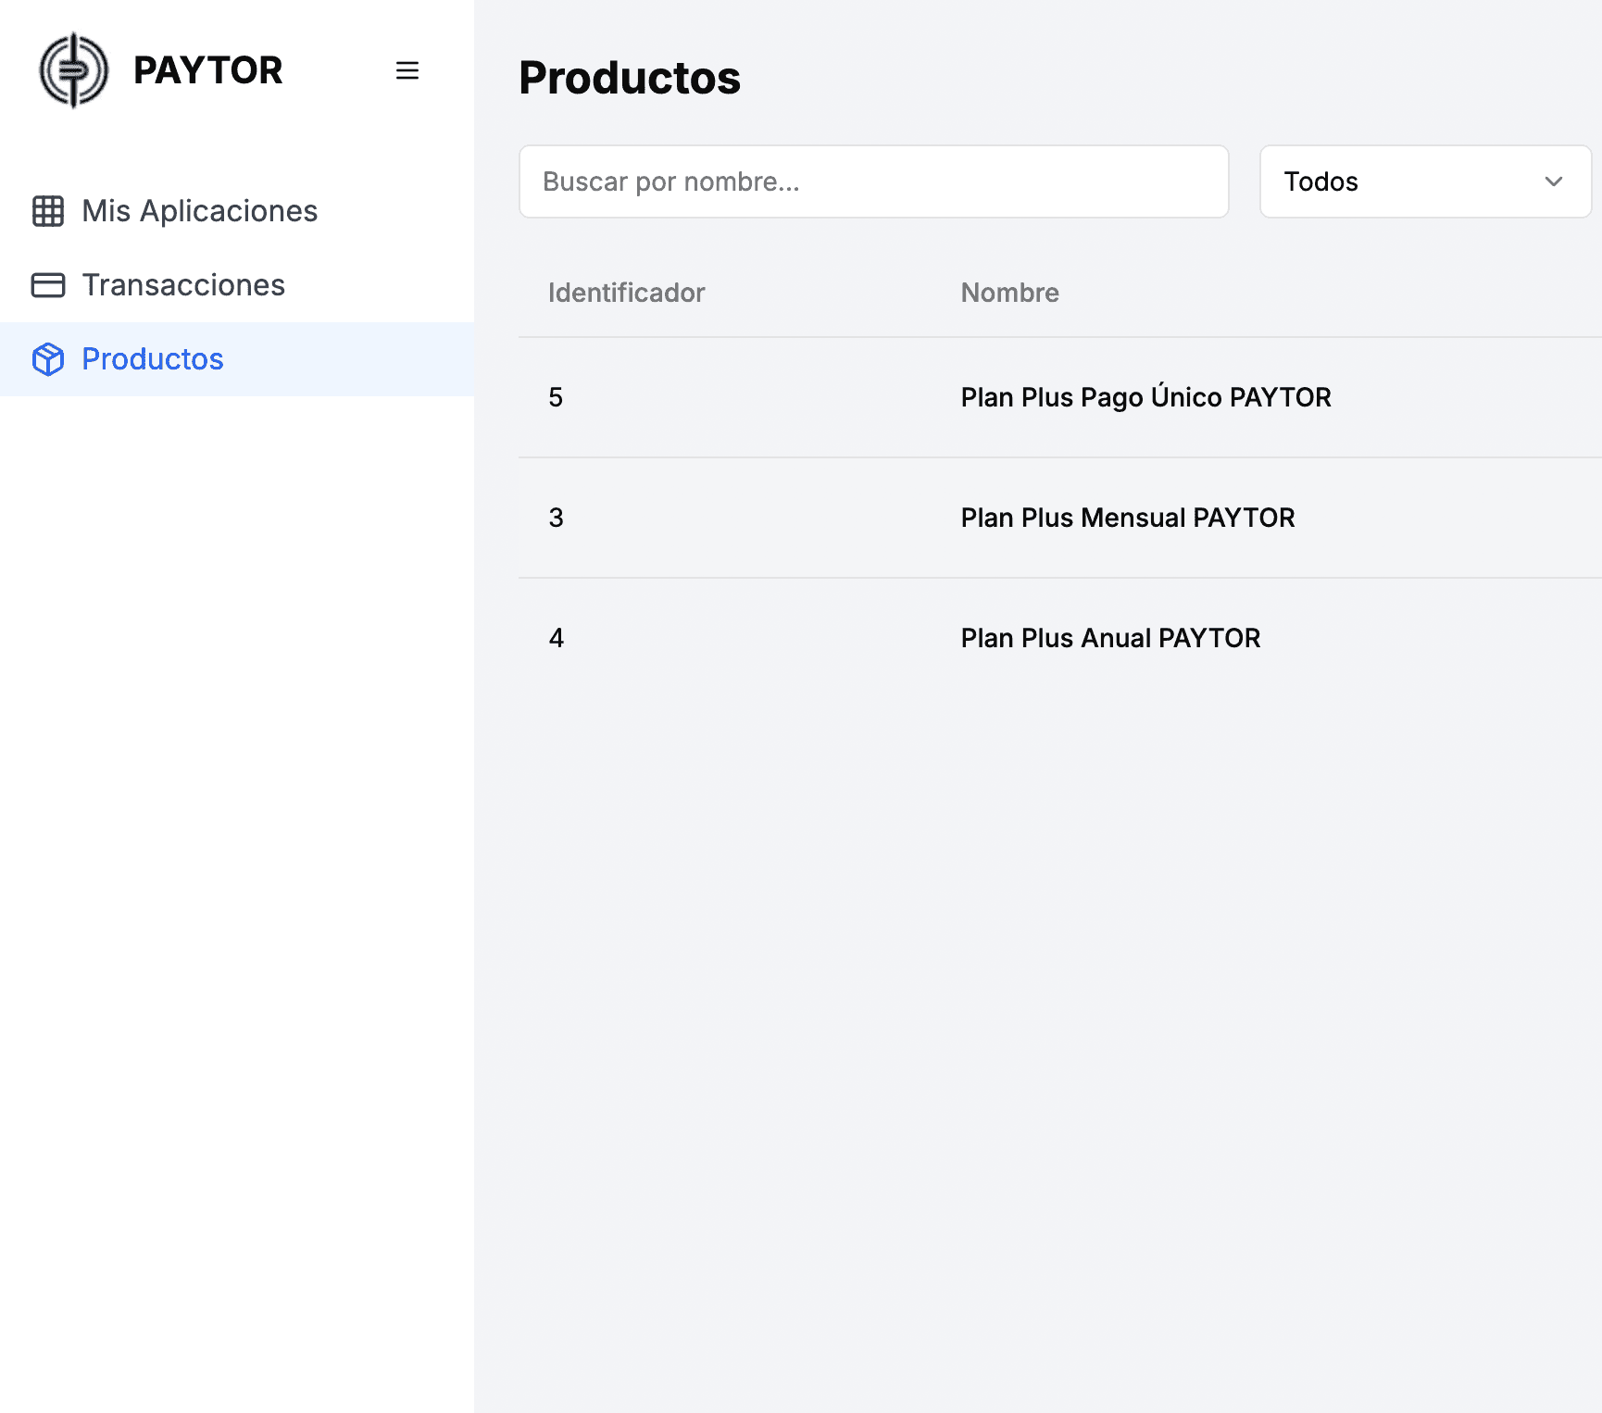
Task: Click the Identificador column header
Action: point(627,293)
